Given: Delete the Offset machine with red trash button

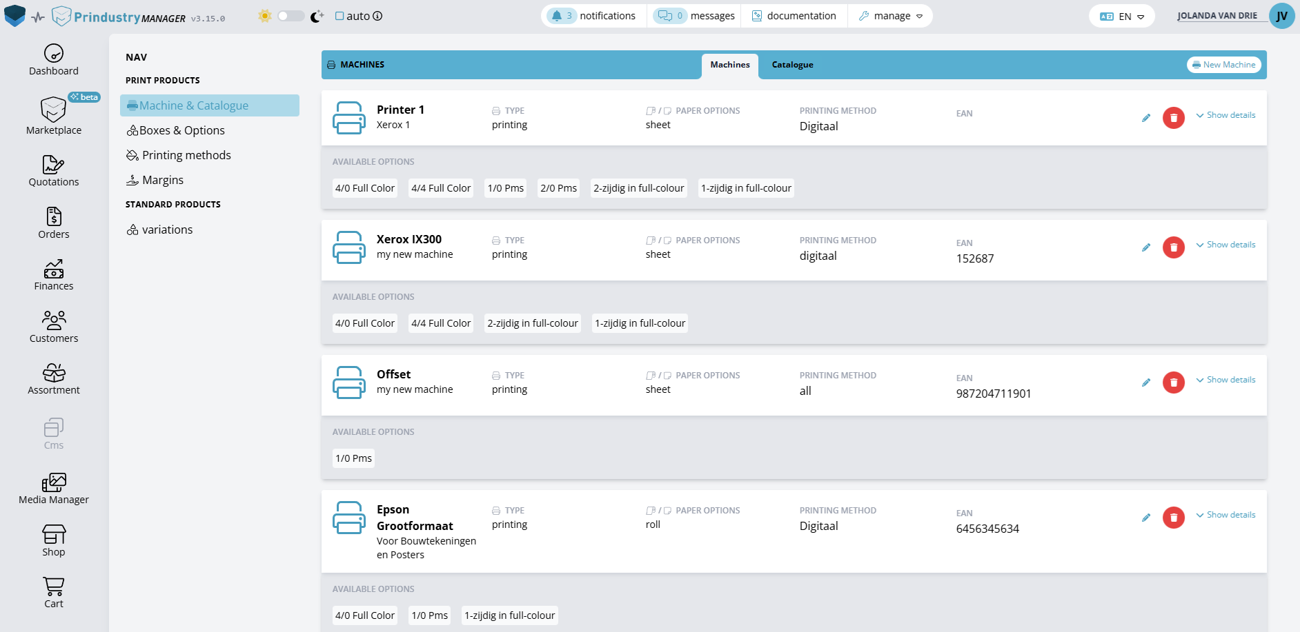Looking at the screenshot, I should (x=1173, y=383).
